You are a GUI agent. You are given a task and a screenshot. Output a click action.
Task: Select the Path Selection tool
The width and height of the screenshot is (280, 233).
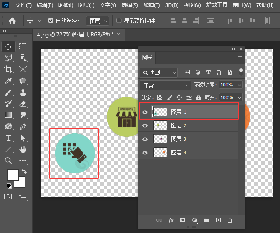click(22, 138)
